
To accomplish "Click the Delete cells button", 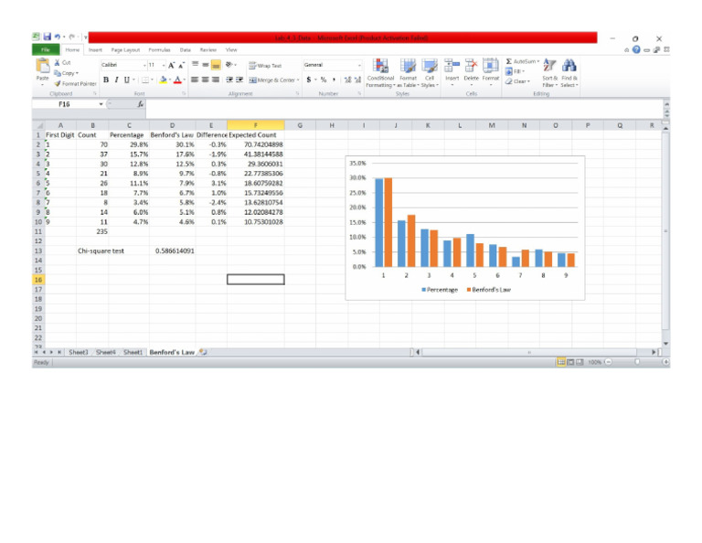I will click(x=471, y=72).
